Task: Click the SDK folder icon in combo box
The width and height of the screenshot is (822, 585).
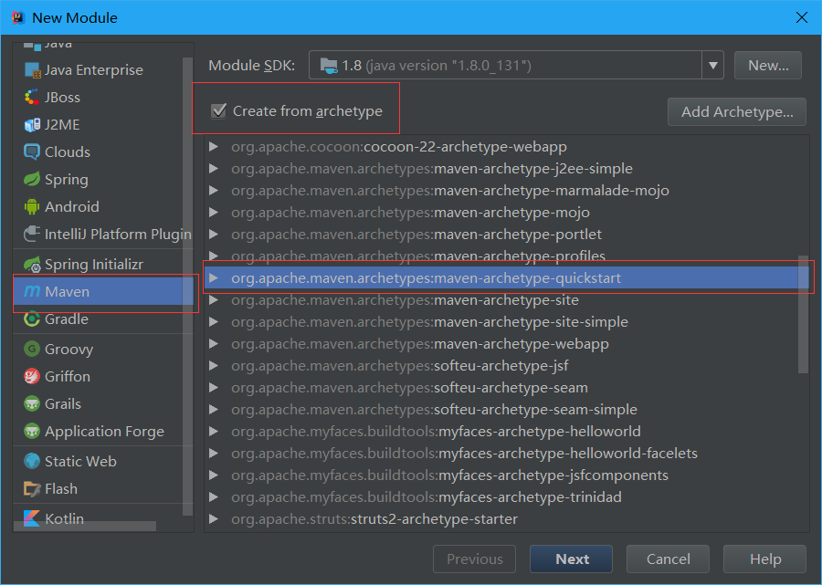Action: [329, 66]
